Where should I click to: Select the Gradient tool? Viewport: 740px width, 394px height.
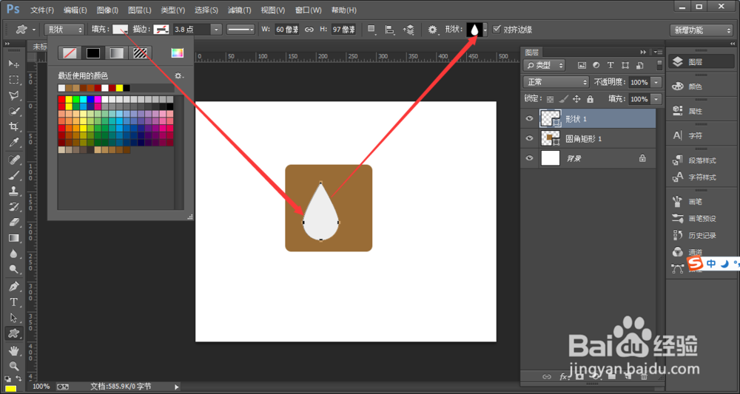click(x=13, y=238)
